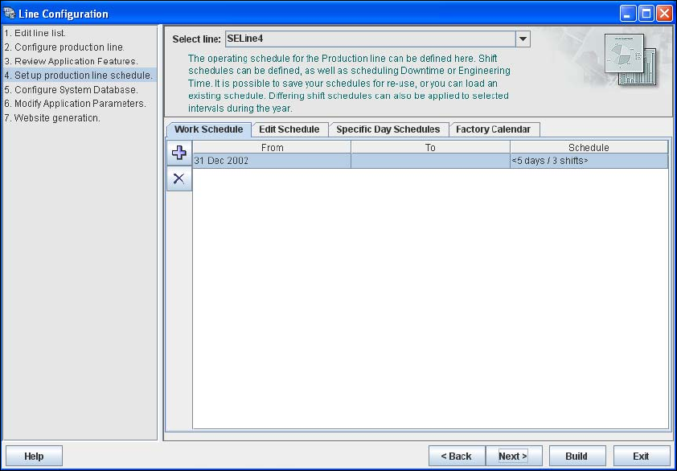Delete the selected schedule row

179,178
